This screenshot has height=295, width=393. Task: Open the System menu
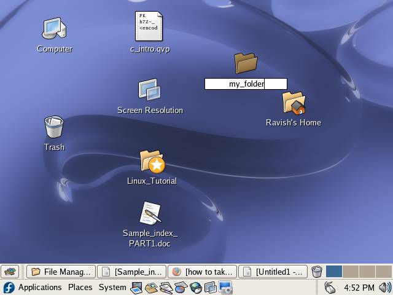coord(112,287)
